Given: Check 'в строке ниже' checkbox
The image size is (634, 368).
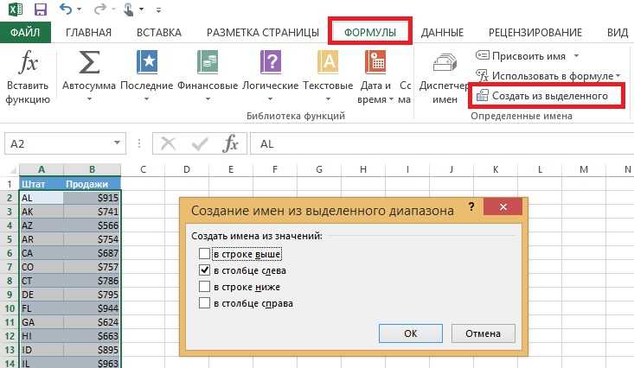Looking at the screenshot, I should click(x=205, y=287).
